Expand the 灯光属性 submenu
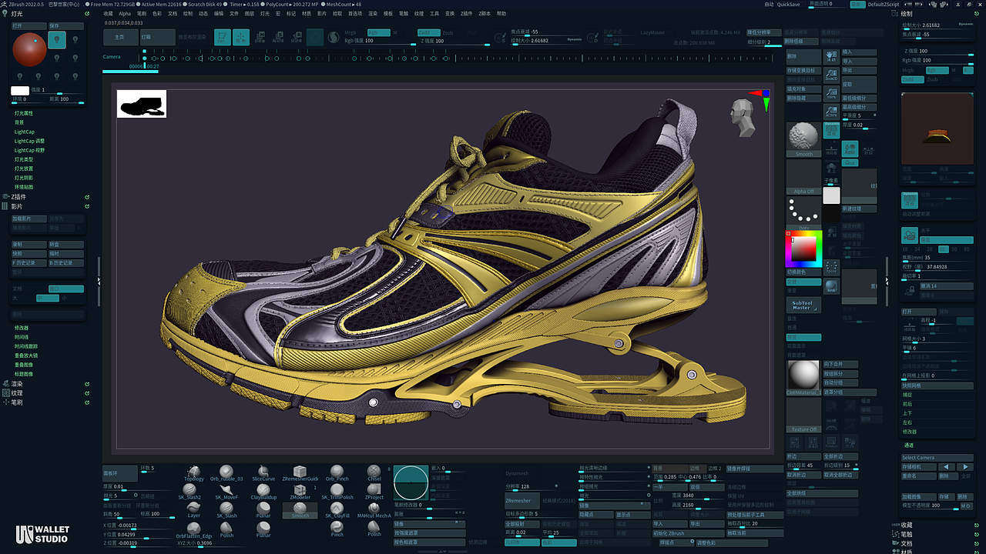Viewport: 986px width, 554px height. (24, 113)
